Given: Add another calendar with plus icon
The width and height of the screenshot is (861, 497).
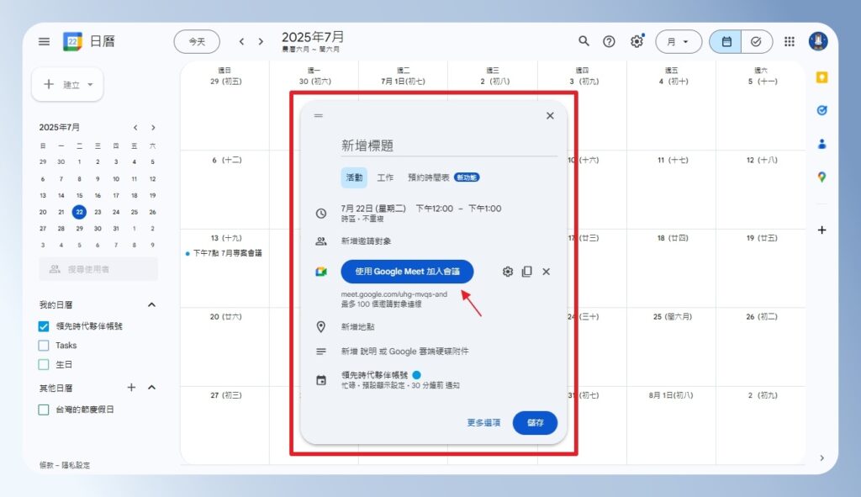Looking at the screenshot, I should tap(131, 388).
